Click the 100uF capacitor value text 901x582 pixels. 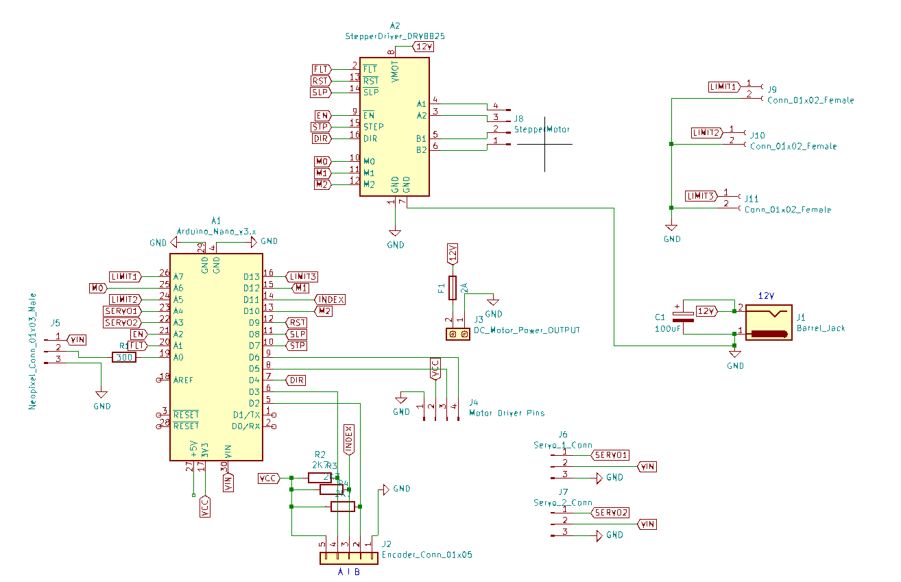click(x=669, y=328)
